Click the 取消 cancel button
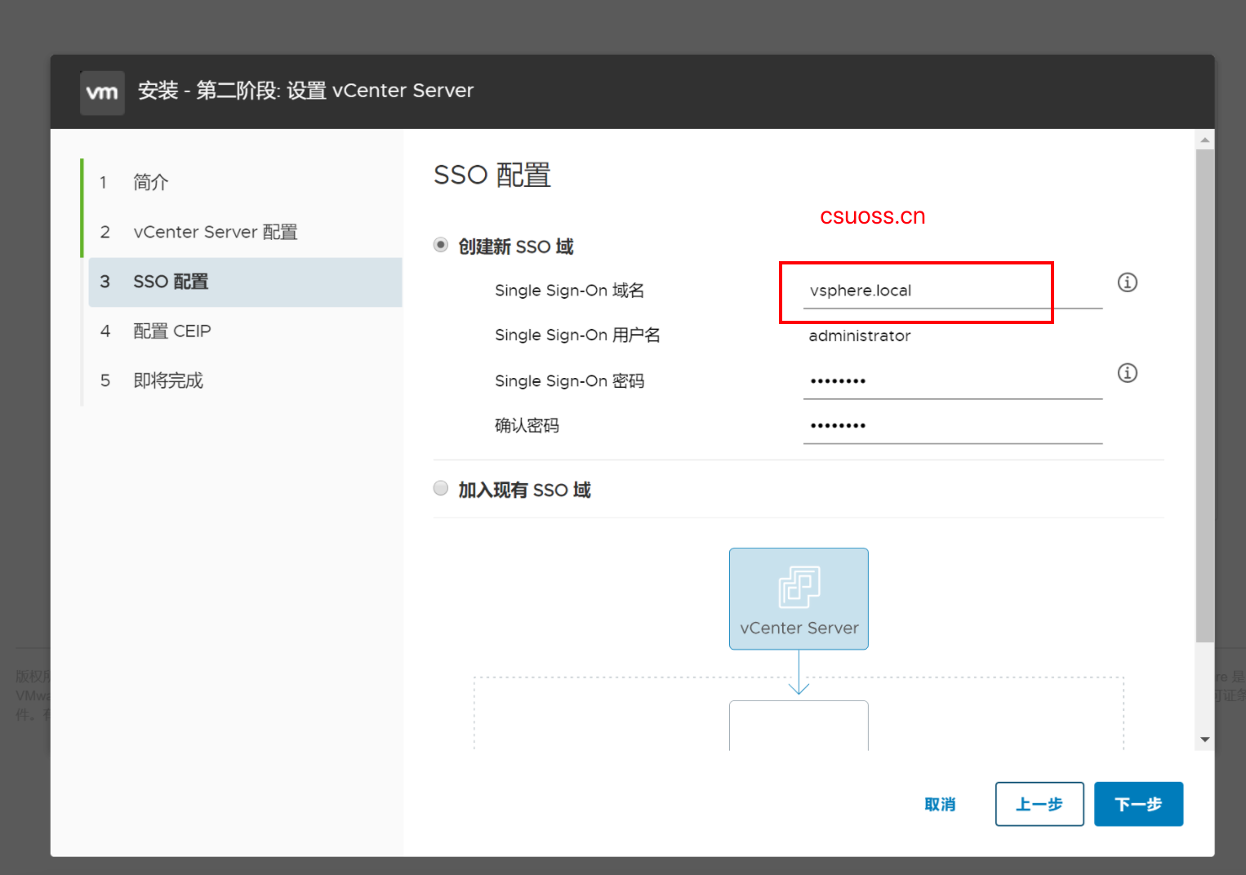Image resolution: width=1246 pixels, height=875 pixels. (x=940, y=805)
